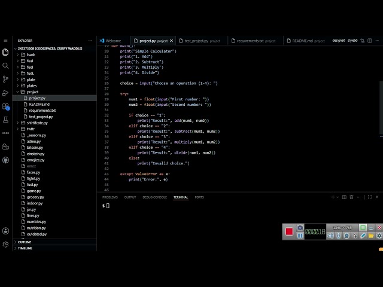Screen dimensions: 383x287
Task: Open editor more actions ellipsis
Action: [377, 41]
